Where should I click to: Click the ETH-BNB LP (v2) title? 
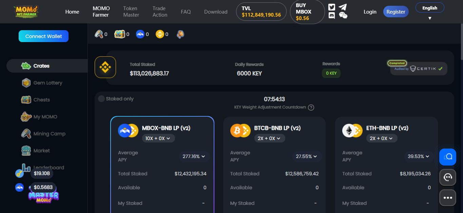[387, 128]
